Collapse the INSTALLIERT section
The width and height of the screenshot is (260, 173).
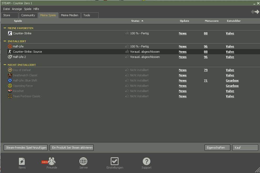pos(5,41)
